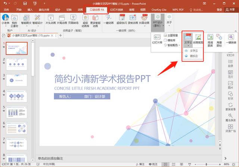Toggle 备注 notes pane in status bar
This screenshot has height=167, width=239.
[140, 164]
